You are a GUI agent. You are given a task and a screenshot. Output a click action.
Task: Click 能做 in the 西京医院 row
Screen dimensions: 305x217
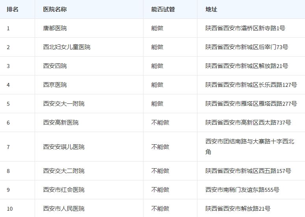tap(157, 85)
